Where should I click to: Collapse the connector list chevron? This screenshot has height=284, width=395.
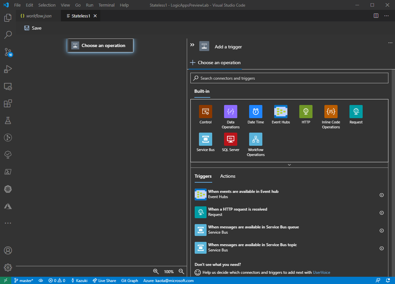click(x=289, y=165)
